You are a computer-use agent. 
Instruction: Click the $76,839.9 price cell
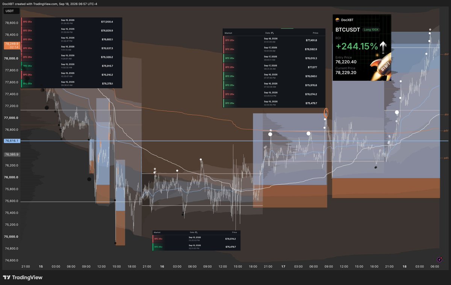[x=107, y=30]
